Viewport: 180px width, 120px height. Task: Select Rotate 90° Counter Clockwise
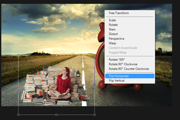[x=129, y=69]
